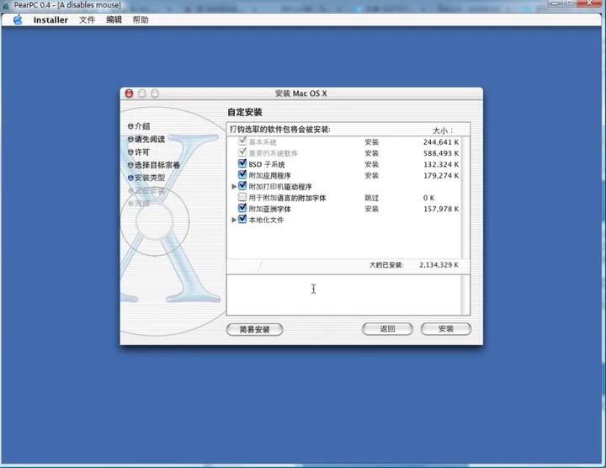Open the 帮助 menu

coord(141,20)
